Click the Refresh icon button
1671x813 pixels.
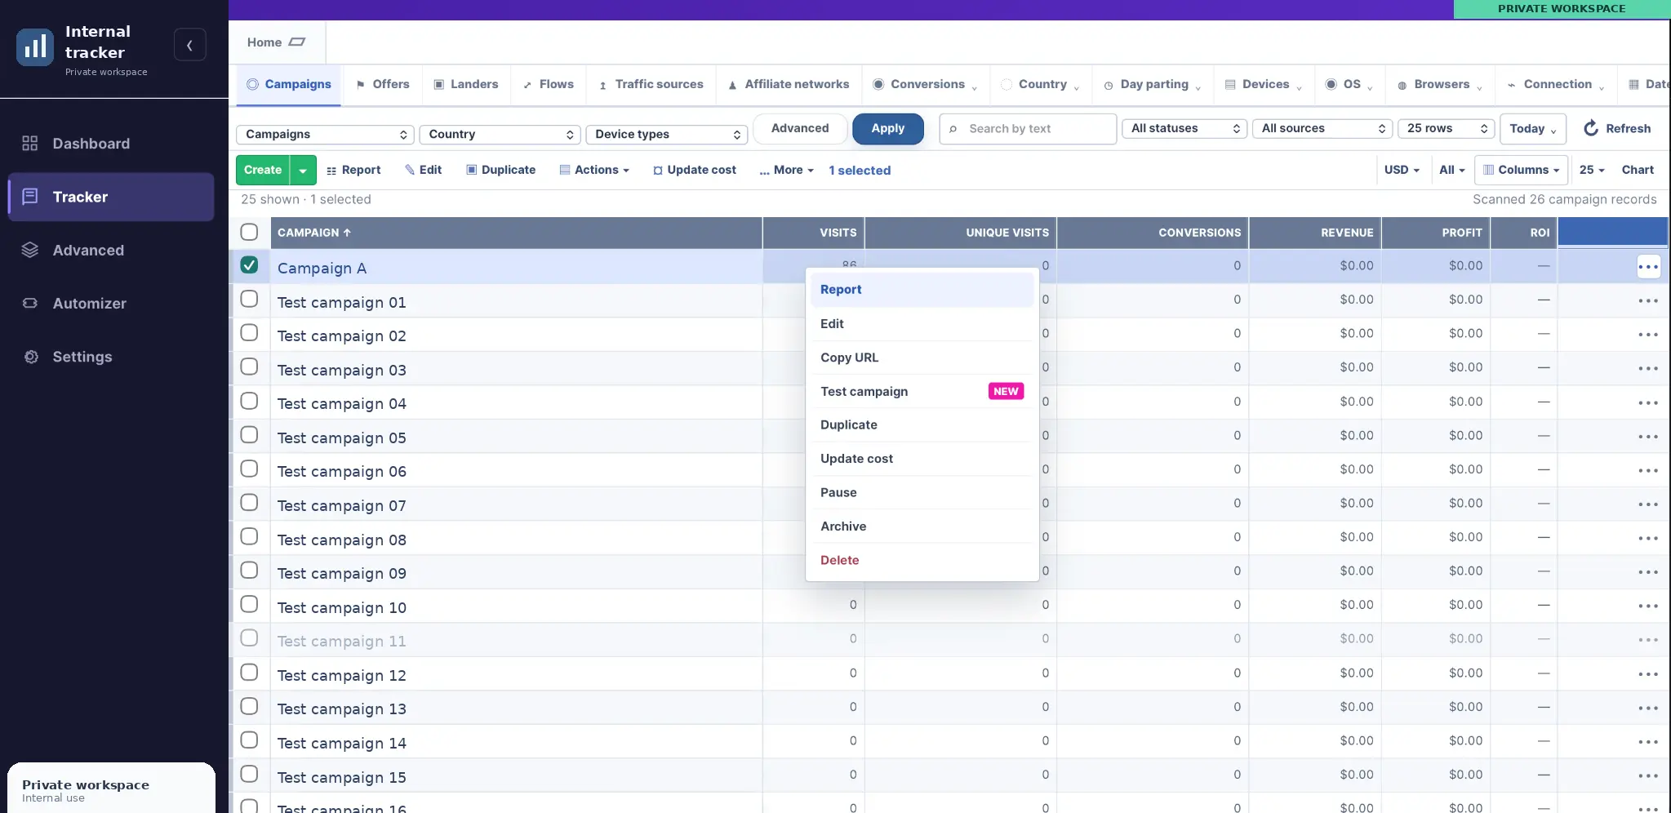coord(1591,128)
